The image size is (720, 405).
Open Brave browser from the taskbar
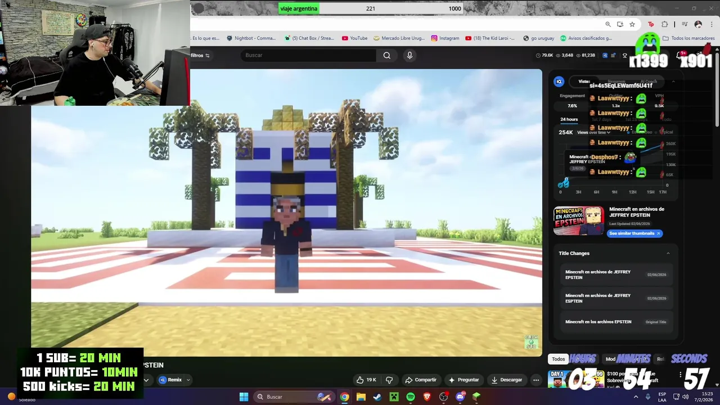[427, 397]
